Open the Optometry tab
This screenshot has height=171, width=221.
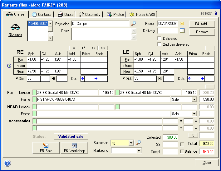90,15
